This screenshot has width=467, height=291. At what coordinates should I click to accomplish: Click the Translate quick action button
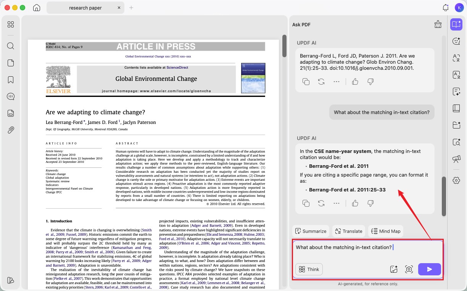tap(349, 231)
